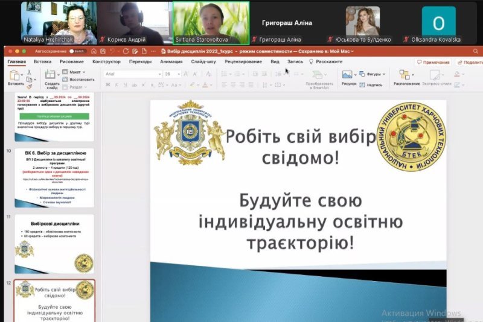
Task: Click the Save disk icon
Action: [103, 51]
